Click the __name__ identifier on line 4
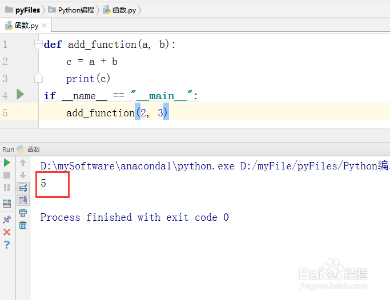The width and height of the screenshot is (390, 300). (x=85, y=96)
